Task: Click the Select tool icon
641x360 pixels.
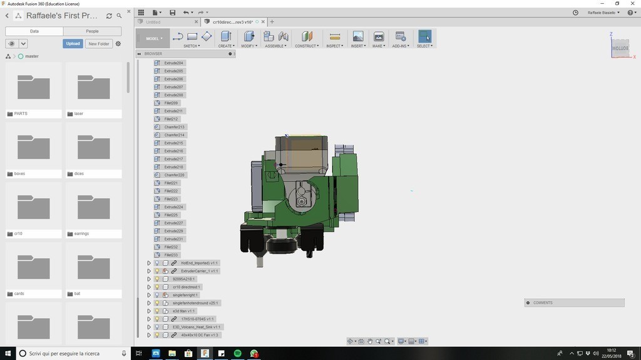Action: tap(425, 36)
